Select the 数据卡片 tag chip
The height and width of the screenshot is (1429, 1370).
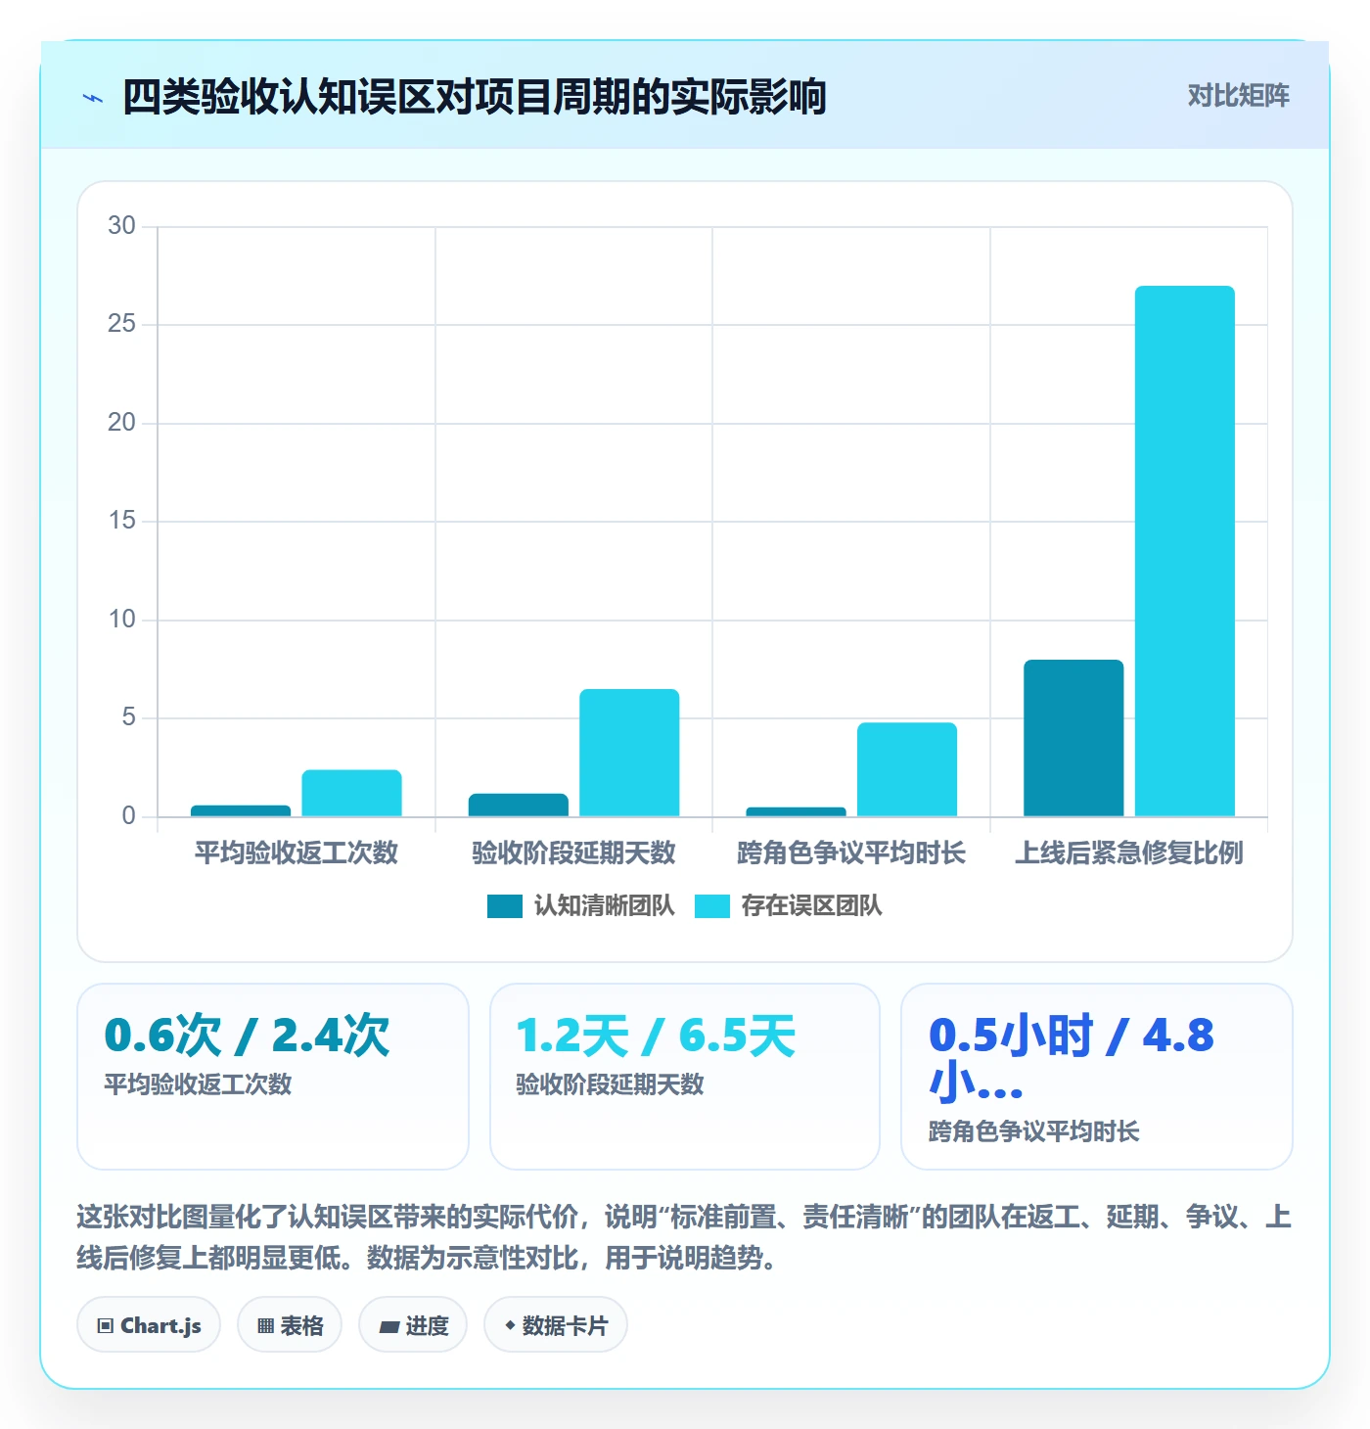(x=556, y=1325)
